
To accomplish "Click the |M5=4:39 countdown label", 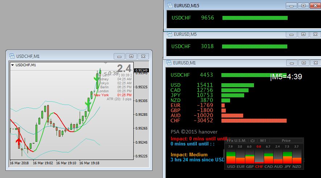I will (x=286, y=77).
